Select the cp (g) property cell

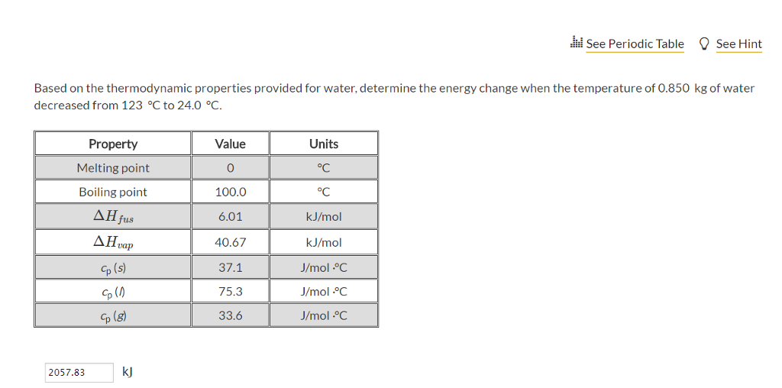(x=113, y=315)
